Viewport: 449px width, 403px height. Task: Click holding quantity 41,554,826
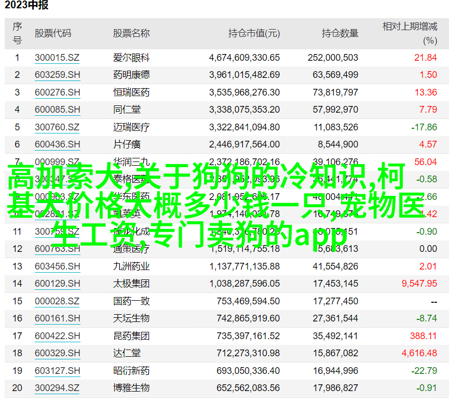335,266
